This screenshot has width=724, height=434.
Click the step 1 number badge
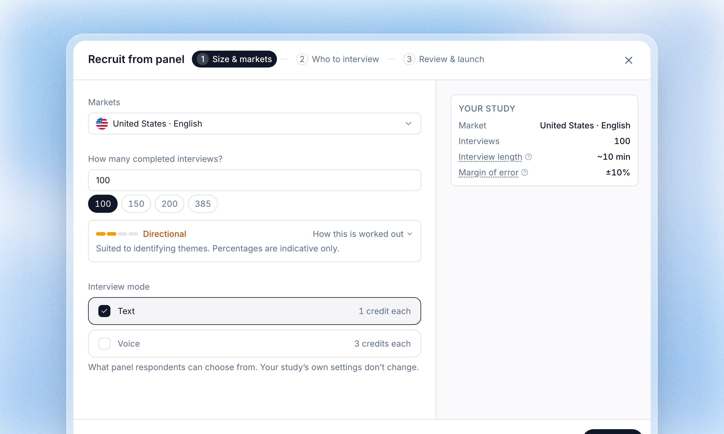tap(203, 59)
